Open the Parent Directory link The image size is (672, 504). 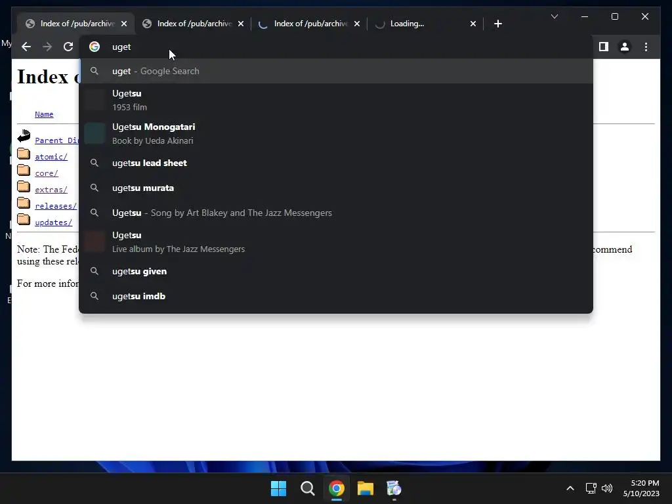(x=56, y=140)
